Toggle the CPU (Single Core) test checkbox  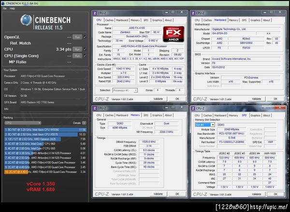coord(85,56)
